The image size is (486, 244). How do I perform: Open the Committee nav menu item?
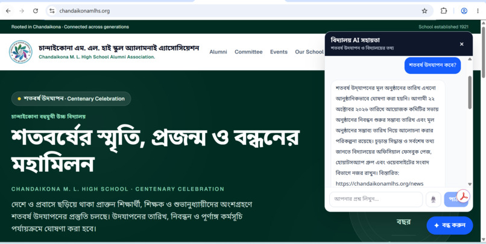(248, 52)
